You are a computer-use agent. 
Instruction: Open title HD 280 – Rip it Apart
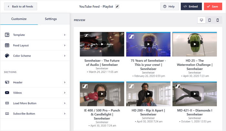[x=148, y=112]
